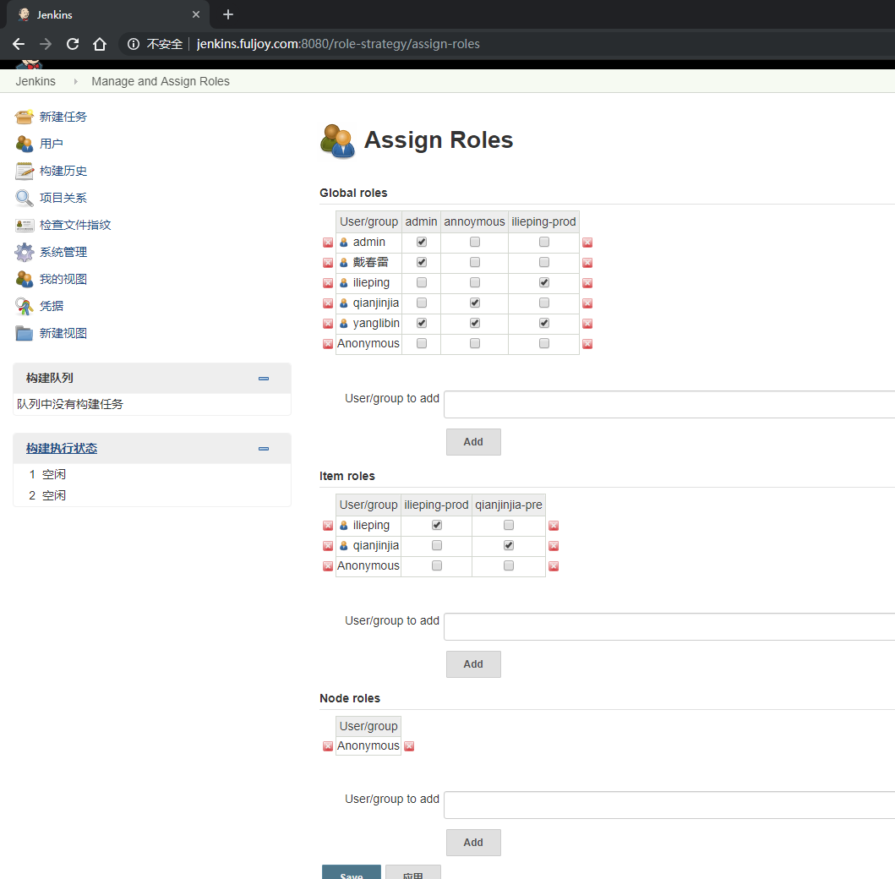The height and width of the screenshot is (879, 895).
Task: Open a new browser tab with plus icon
Action: tap(227, 14)
